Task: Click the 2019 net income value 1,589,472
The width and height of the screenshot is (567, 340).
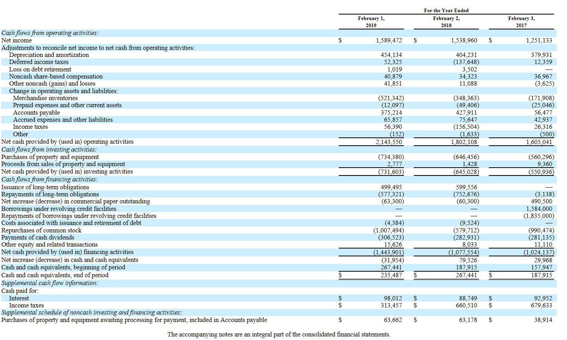Action: pos(388,40)
